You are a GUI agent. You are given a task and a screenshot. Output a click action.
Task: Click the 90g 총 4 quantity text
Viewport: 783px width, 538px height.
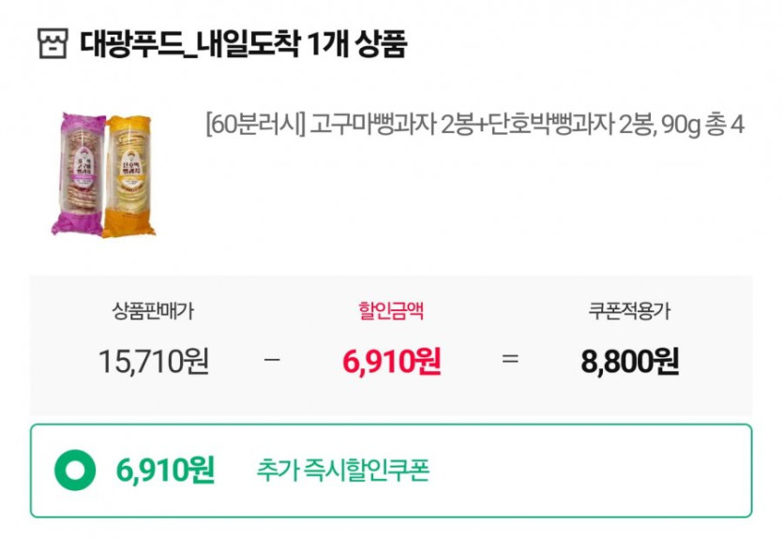click(702, 125)
